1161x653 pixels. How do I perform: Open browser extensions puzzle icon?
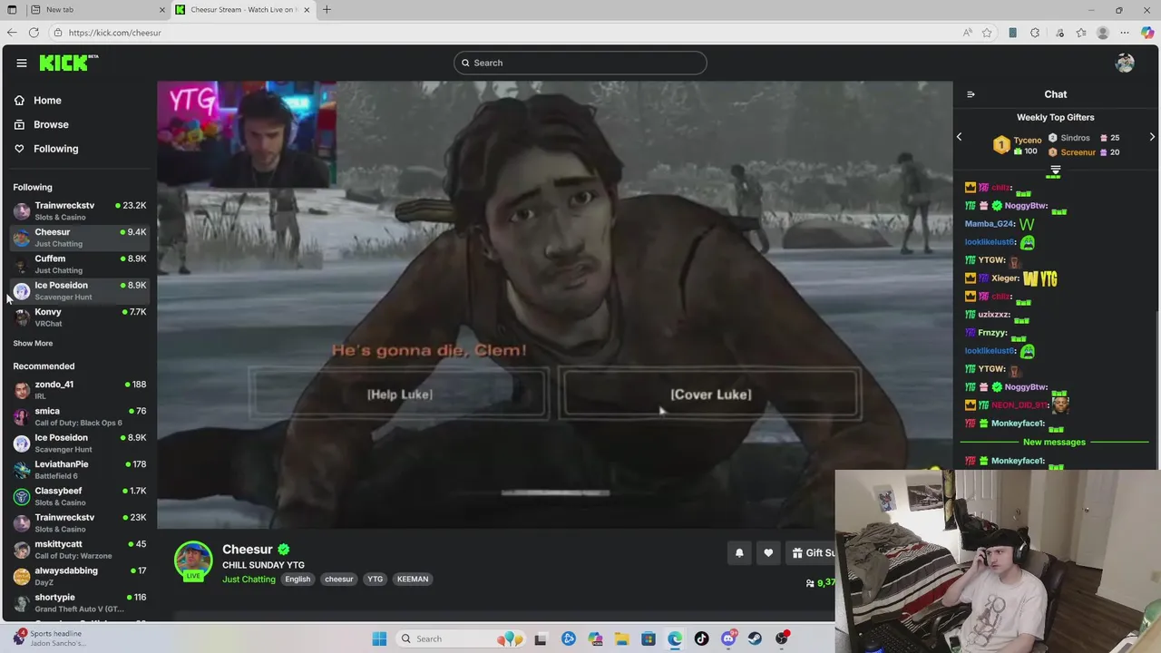1035,33
